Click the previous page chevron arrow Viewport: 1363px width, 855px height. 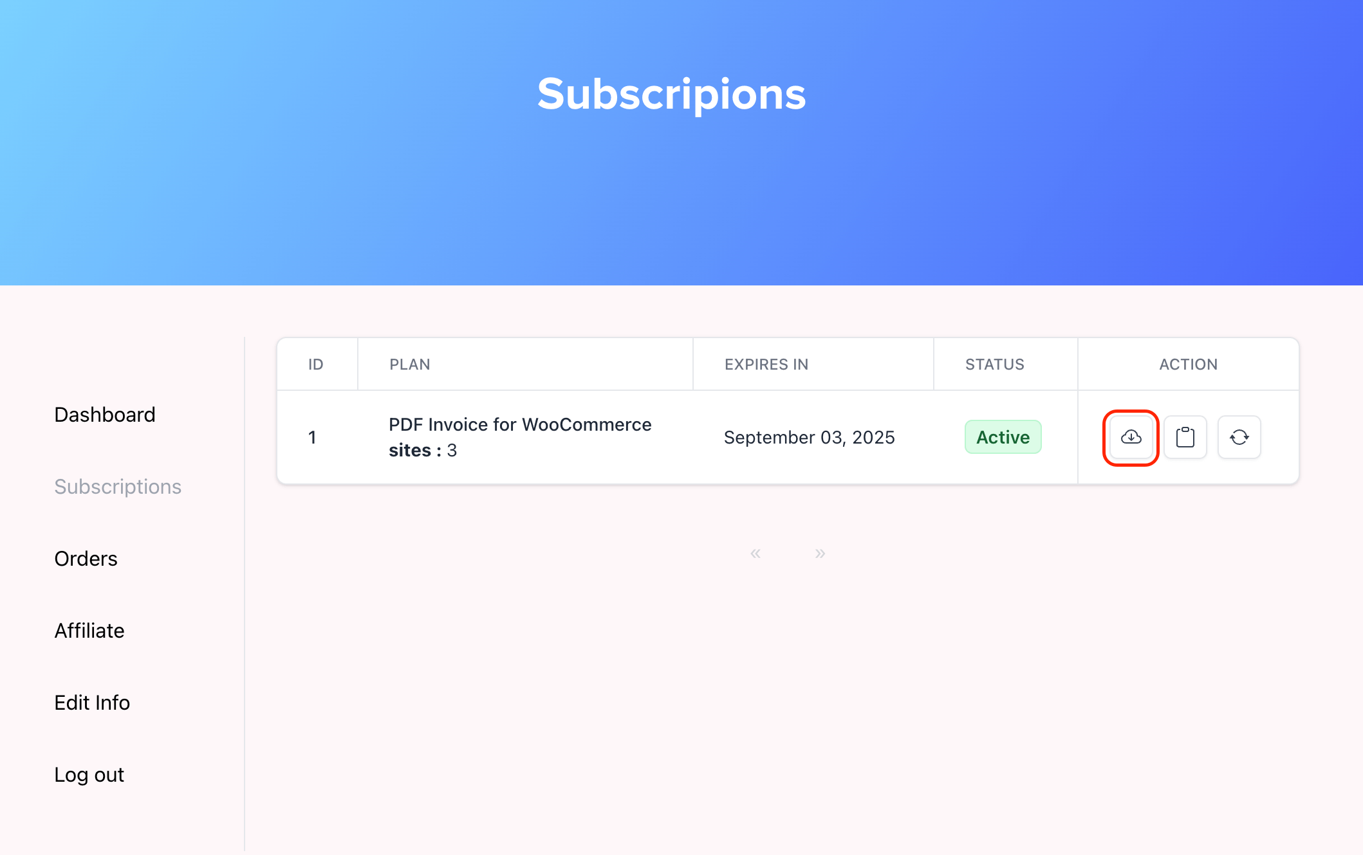(x=755, y=553)
